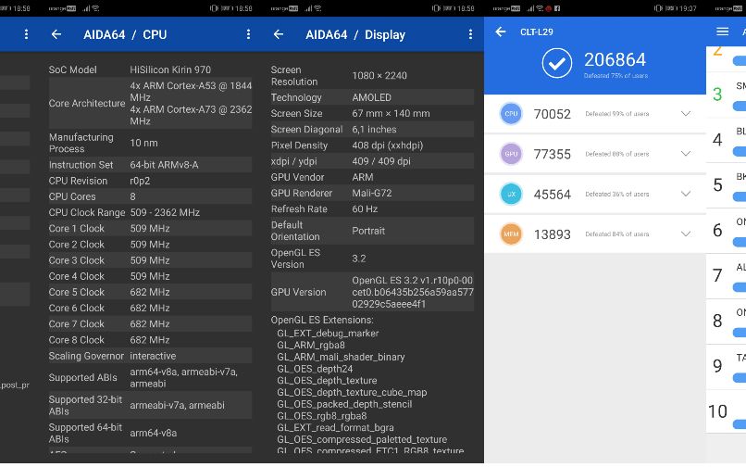Select Screen Resolution 1080 × 2240 value
The height and width of the screenshot is (467, 746).
point(379,76)
